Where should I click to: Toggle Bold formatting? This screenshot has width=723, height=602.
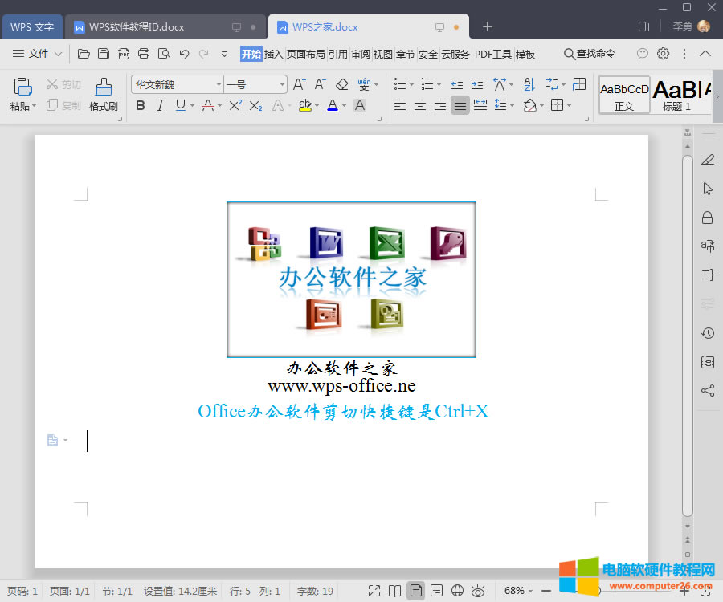tap(140, 105)
